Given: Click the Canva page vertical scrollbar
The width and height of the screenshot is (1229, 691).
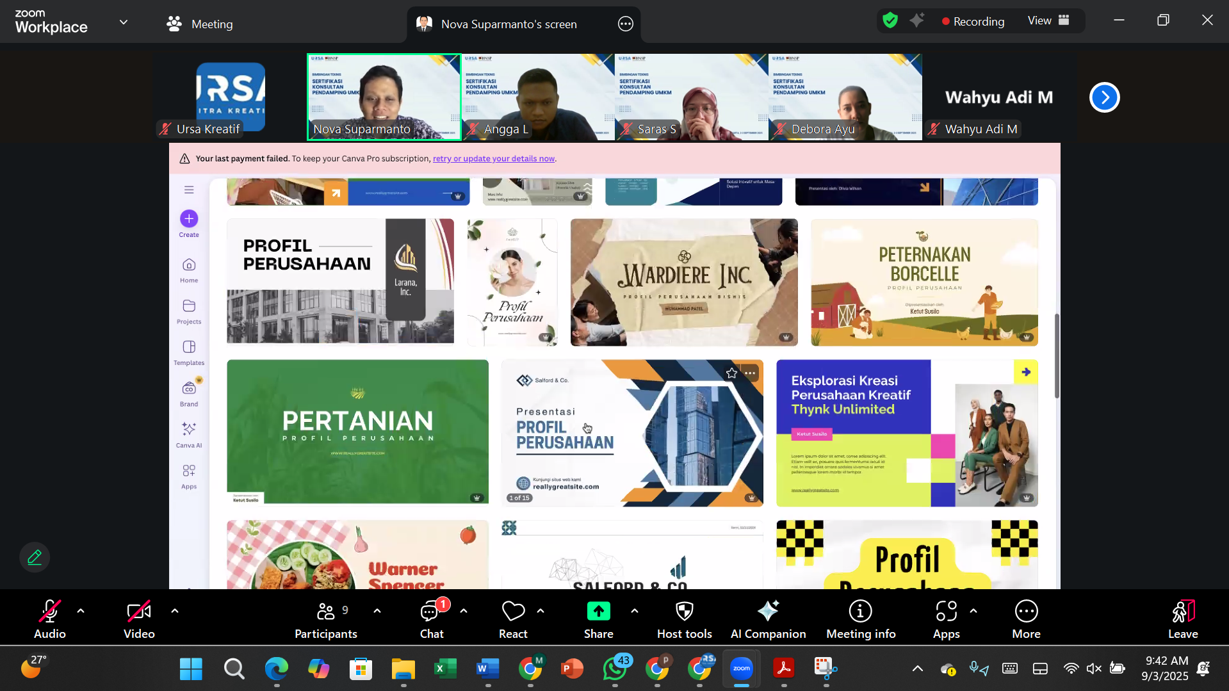Looking at the screenshot, I should click(x=1056, y=356).
